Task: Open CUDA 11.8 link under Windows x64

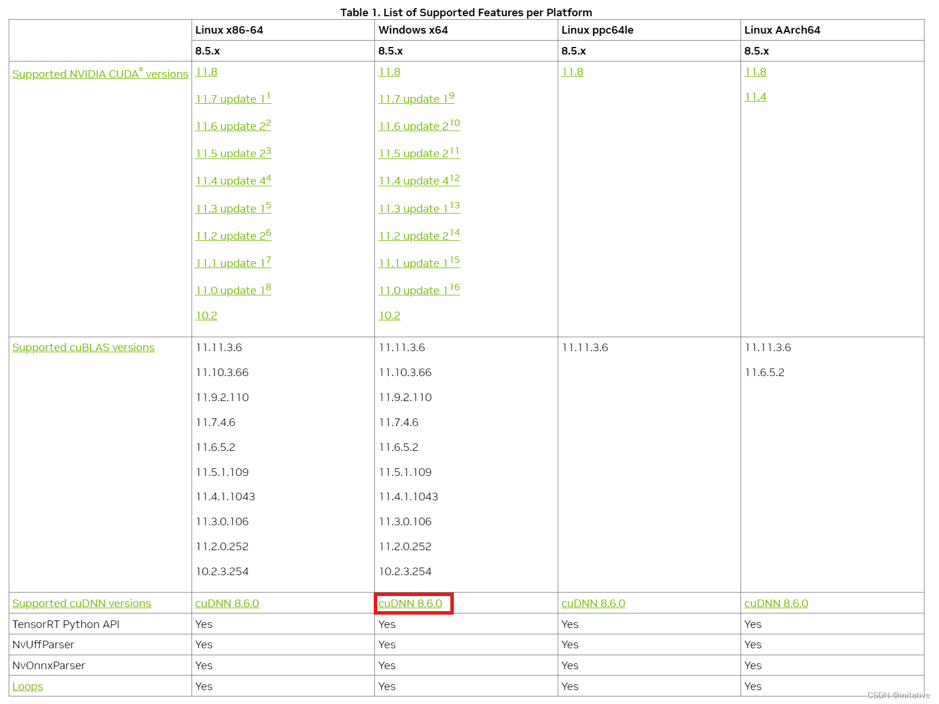Action: [x=389, y=71]
